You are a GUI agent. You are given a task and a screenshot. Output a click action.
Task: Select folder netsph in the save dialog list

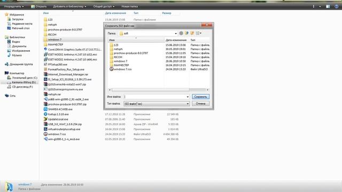118,49
